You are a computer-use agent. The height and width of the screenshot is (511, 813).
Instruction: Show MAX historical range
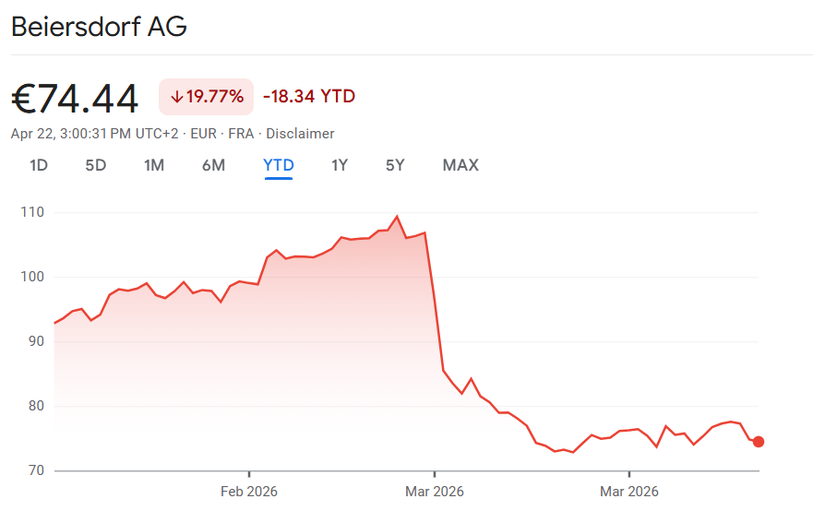point(460,165)
